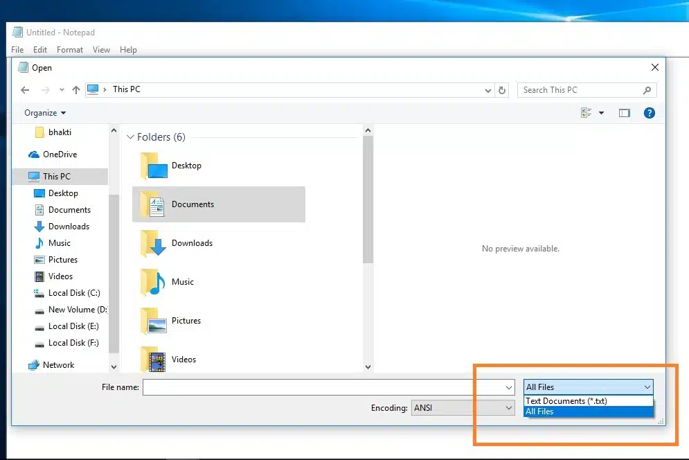Viewport: 689px width, 460px height.
Task: Open Notepad File menu
Action: (x=17, y=50)
